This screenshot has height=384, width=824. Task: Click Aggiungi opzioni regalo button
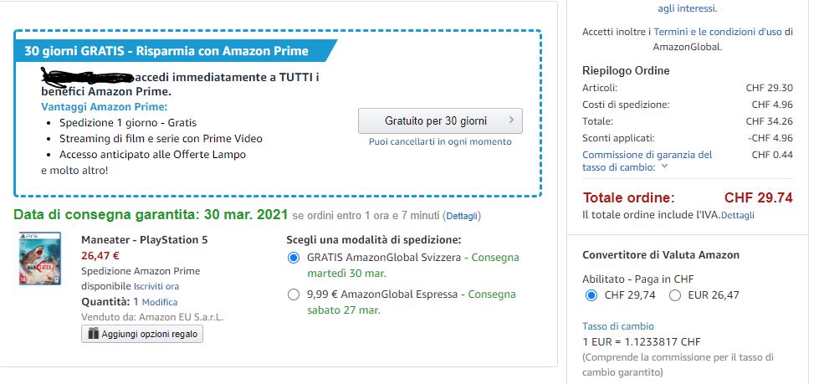point(141,334)
